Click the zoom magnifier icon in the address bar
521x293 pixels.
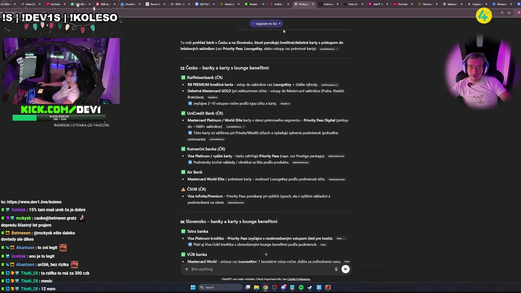502,13
